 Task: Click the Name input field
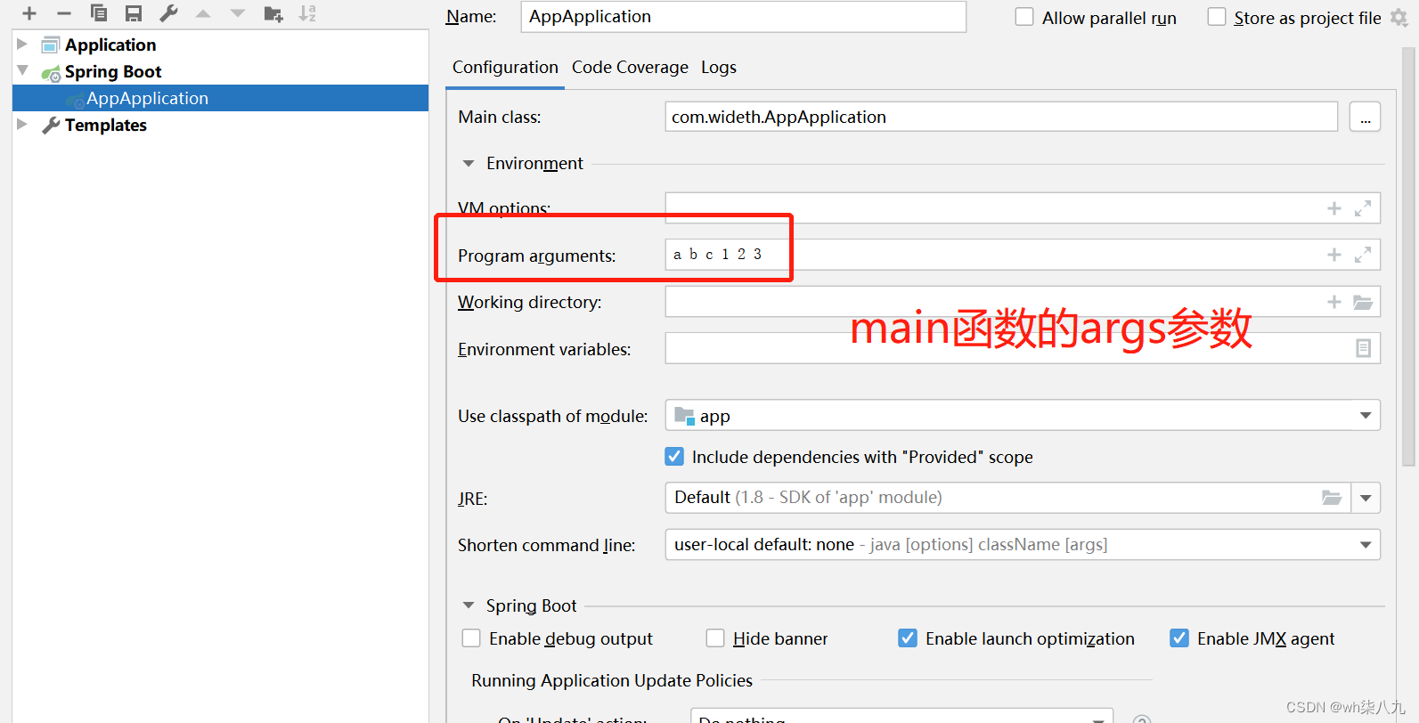point(743,17)
